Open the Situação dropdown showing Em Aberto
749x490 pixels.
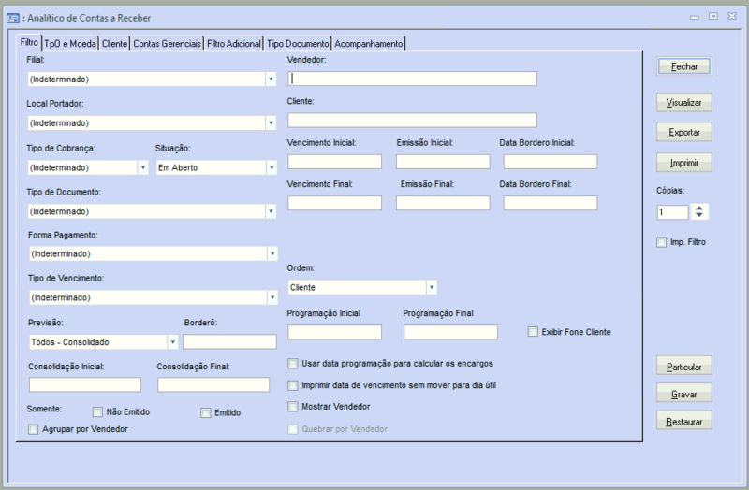coord(272,167)
